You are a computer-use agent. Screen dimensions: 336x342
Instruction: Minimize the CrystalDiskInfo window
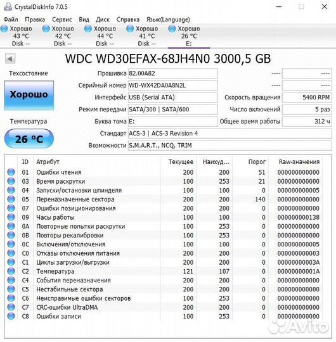point(279,7)
